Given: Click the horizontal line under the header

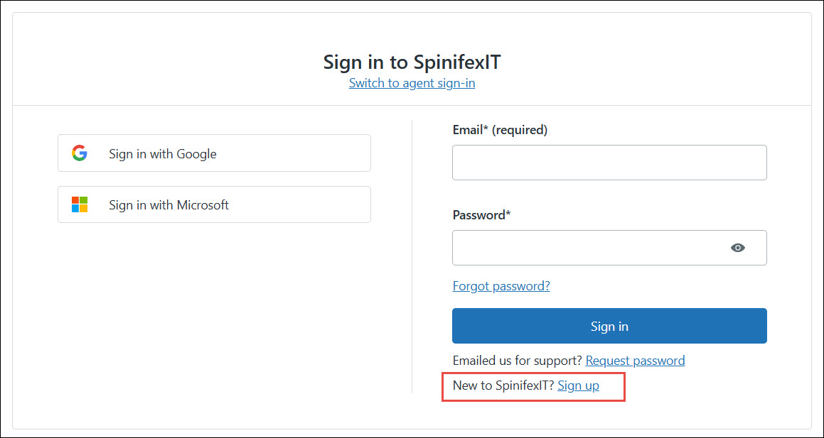Looking at the screenshot, I should (412, 106).
